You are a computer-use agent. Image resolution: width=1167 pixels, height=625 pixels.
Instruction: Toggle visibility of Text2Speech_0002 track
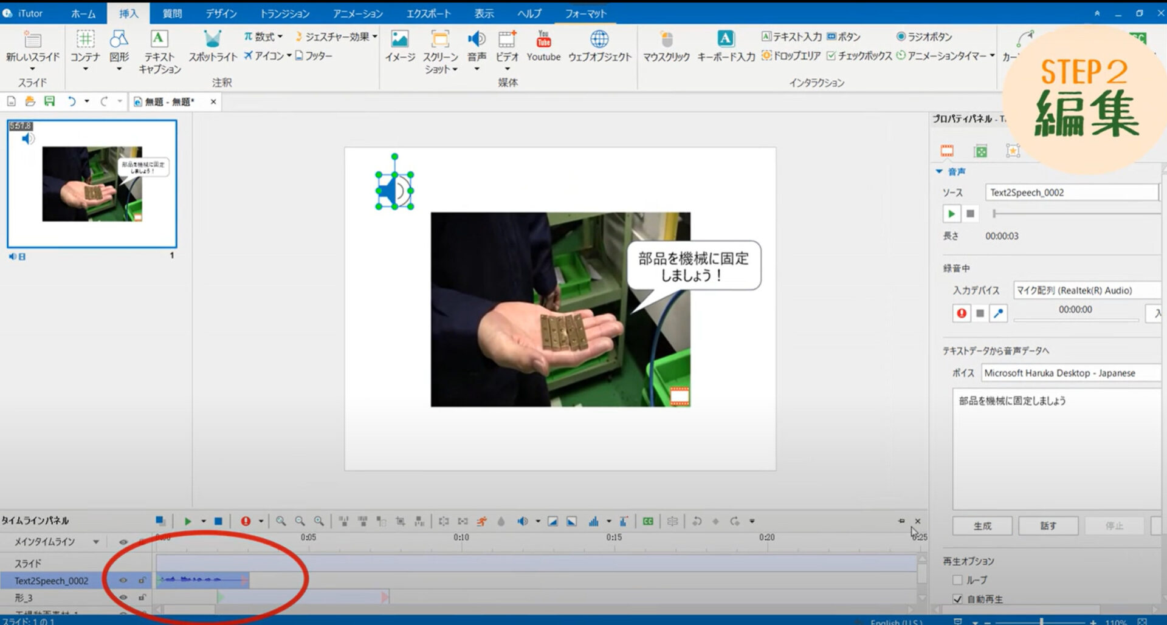(123, 581)
